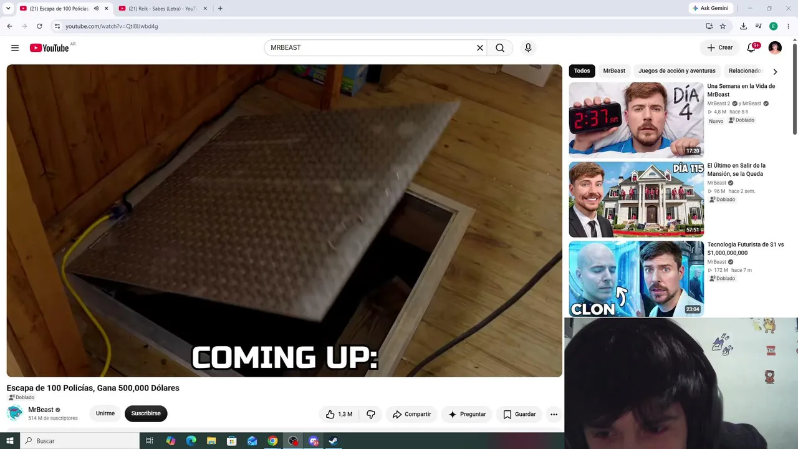Open the Windows Start menu

(9, 441)
